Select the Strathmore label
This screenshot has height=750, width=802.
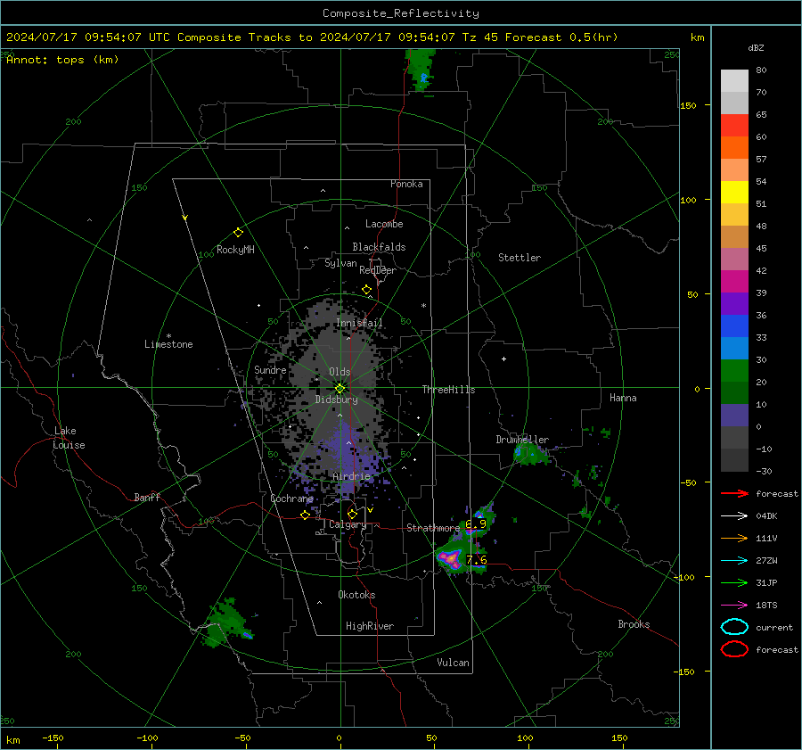click(433, 528)
